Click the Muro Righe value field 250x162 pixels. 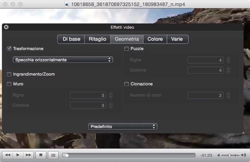[88, 95]
